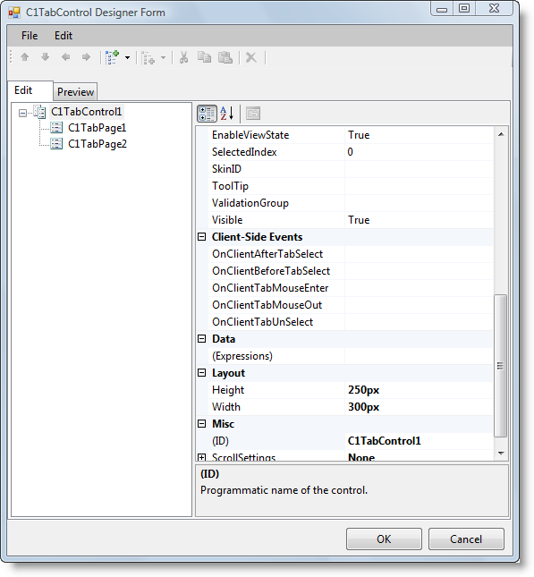The height and width of the screenshot is (577, 534).
Task: Click the Move Up arrow toolbar icon
Action: point(25,57)
